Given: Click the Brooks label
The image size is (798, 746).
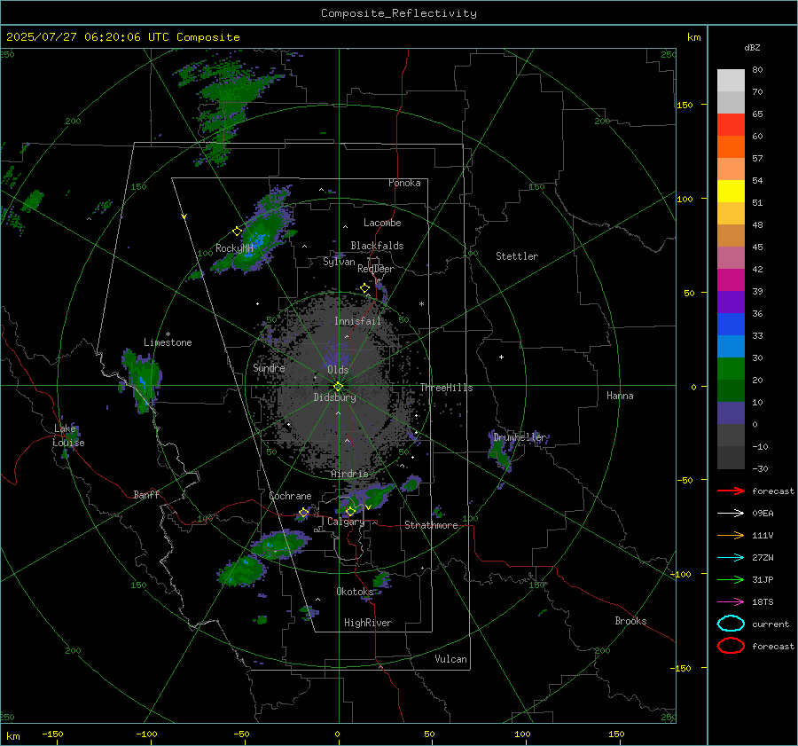Looking at the screenshot, I should tap(630, 621).
